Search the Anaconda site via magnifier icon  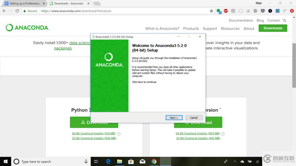click(284, 21)
